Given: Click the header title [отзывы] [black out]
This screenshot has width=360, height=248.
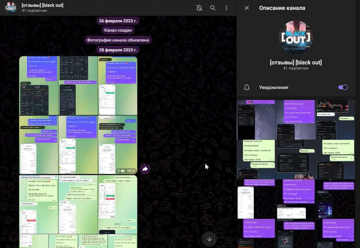Looking at the screenshot, I should (43, 5).
